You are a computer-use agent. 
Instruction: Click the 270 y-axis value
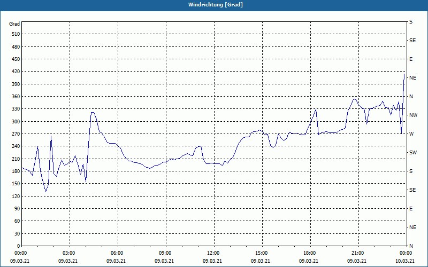16,134
